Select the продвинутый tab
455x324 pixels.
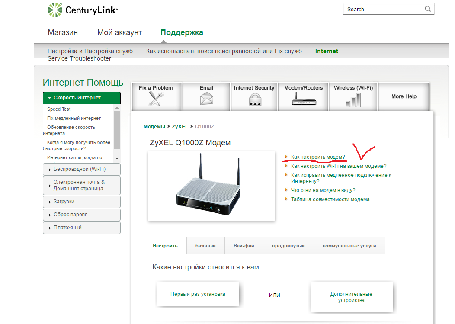288,246
